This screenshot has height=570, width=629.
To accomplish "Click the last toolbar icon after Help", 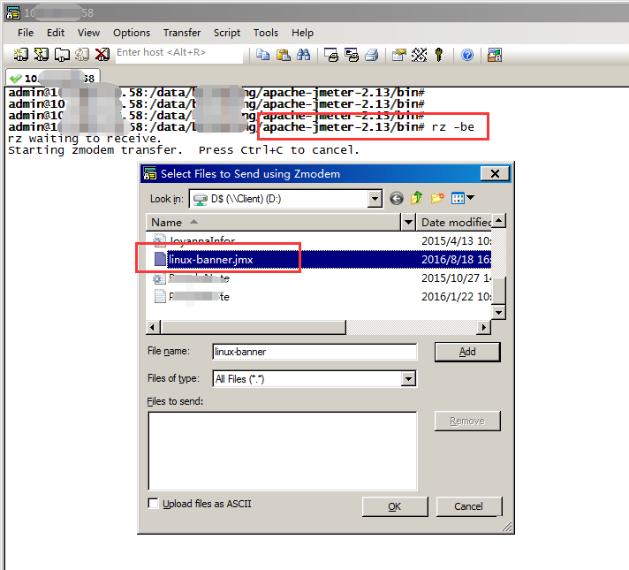I will [x=494, y=55].
